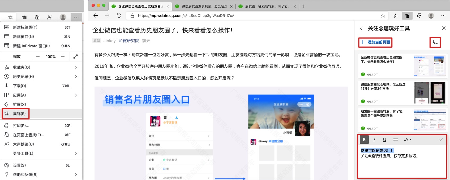This screenshot has height=180, width=450.
Task: Open 下载(D) menu item
Action: tap(41, 86)
